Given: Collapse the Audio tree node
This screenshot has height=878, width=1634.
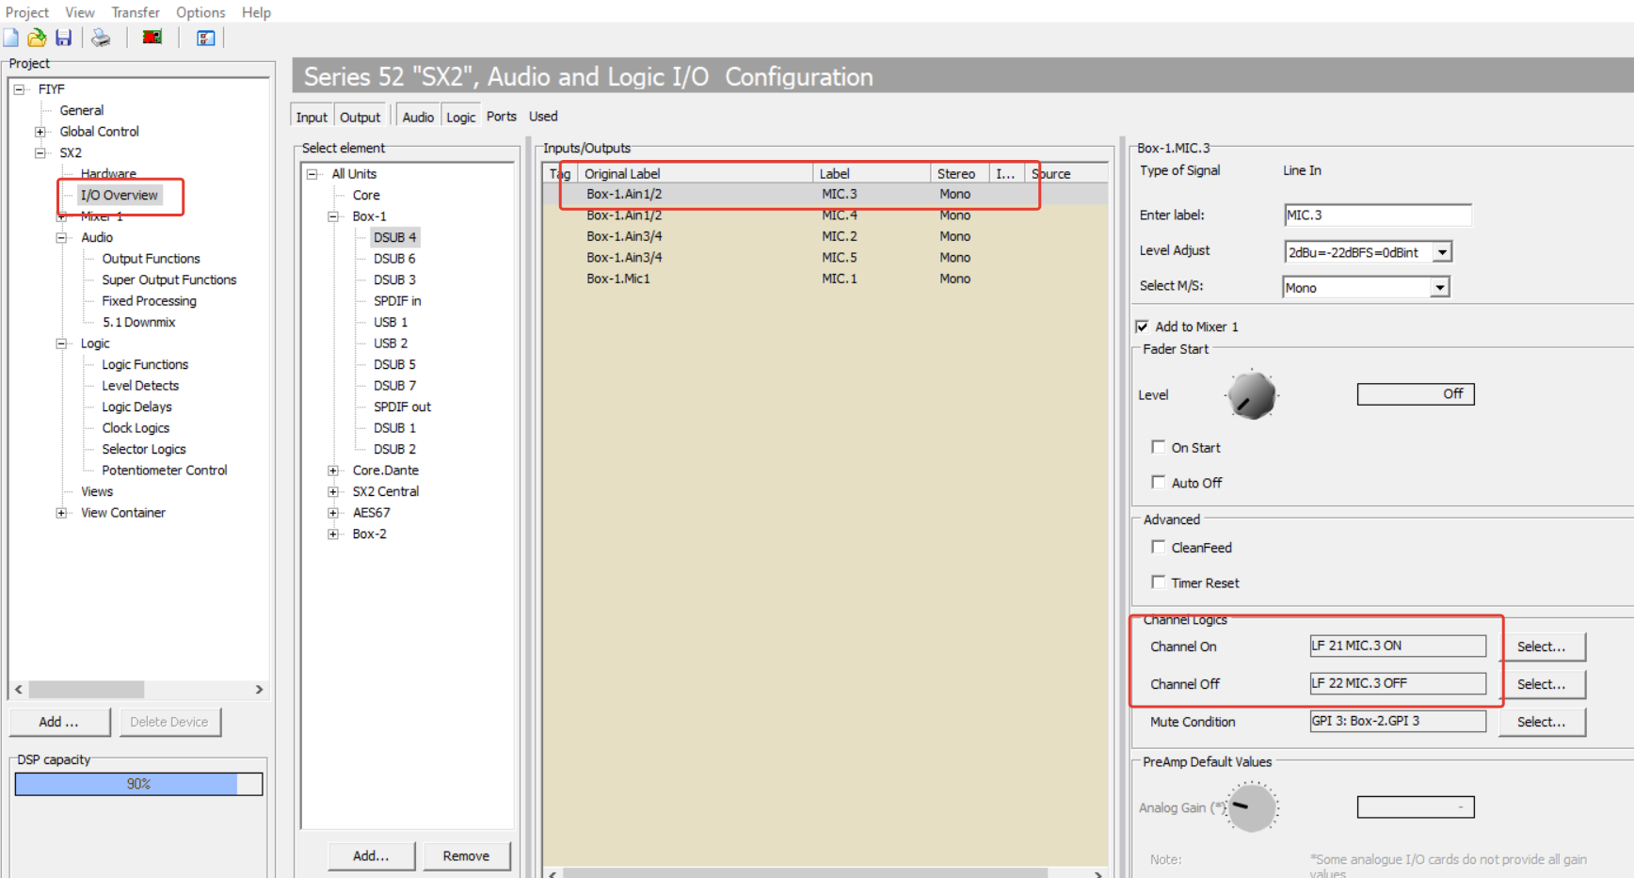Looking at the screenshot, I should [x=61, y=237].
